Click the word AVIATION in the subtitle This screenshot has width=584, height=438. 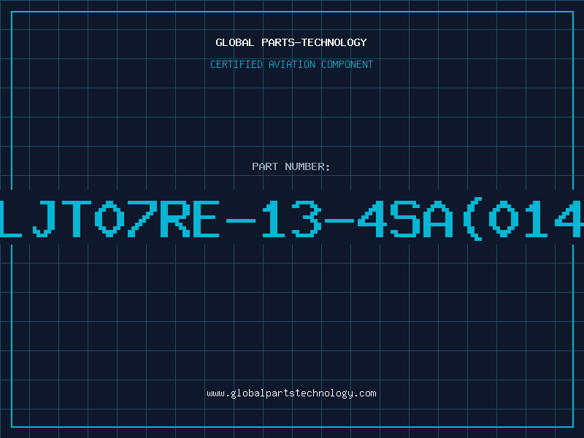tap(291, 64)
